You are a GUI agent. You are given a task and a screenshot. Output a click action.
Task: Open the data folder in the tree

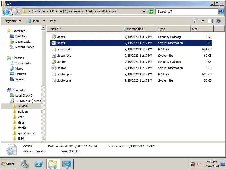[x=21, y=122]
